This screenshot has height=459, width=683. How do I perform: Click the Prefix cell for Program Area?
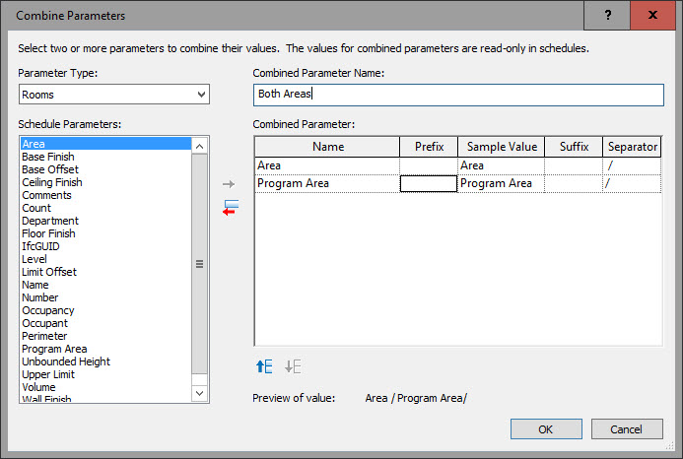pos(429,183)
